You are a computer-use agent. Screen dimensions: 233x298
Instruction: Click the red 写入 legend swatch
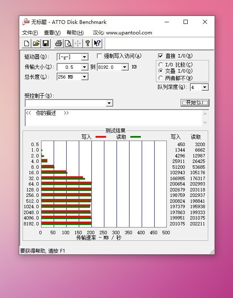tap(101, 137)
